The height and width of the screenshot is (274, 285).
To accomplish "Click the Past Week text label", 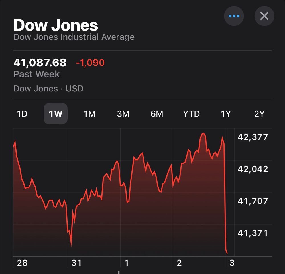I will tap(36, 74).
